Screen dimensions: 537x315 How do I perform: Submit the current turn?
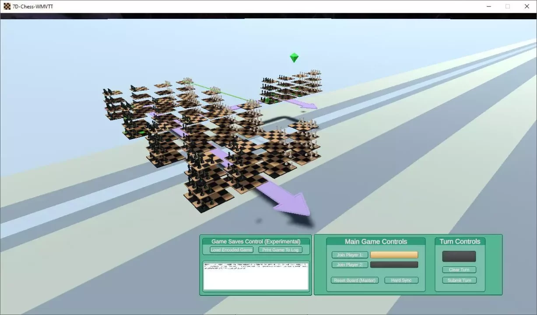pyautogui.click(x=459, y=280)
